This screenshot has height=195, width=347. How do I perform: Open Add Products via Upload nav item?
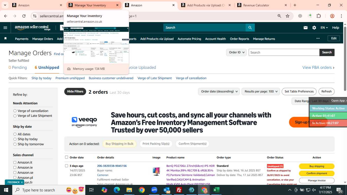(x=157, y=39)
